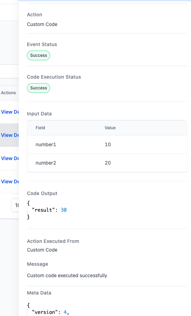Open the topmost View Details link
Image resolution: width=191 pixels, height=316 pixels.
click(10, 112)
